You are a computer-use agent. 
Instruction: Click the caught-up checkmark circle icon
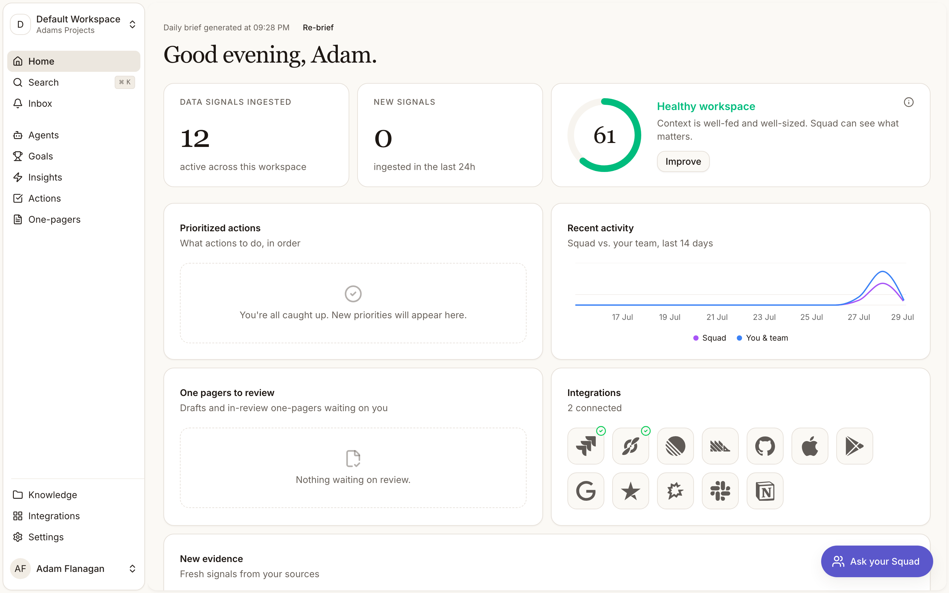[x=353, y=294]
